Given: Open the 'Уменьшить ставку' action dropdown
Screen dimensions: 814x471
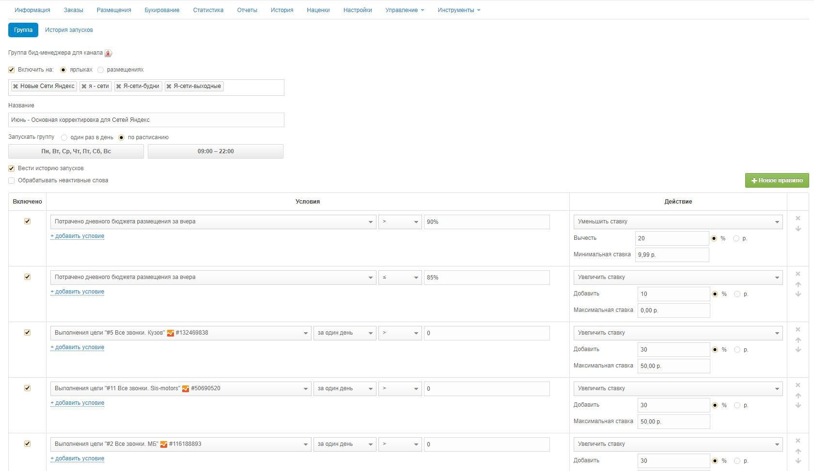Looking at the screenshot, I should pos(678,222).
